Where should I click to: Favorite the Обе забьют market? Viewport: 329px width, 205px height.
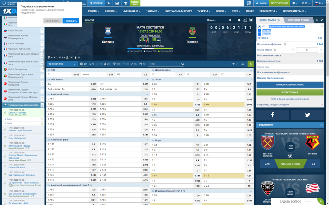(49, 80)
